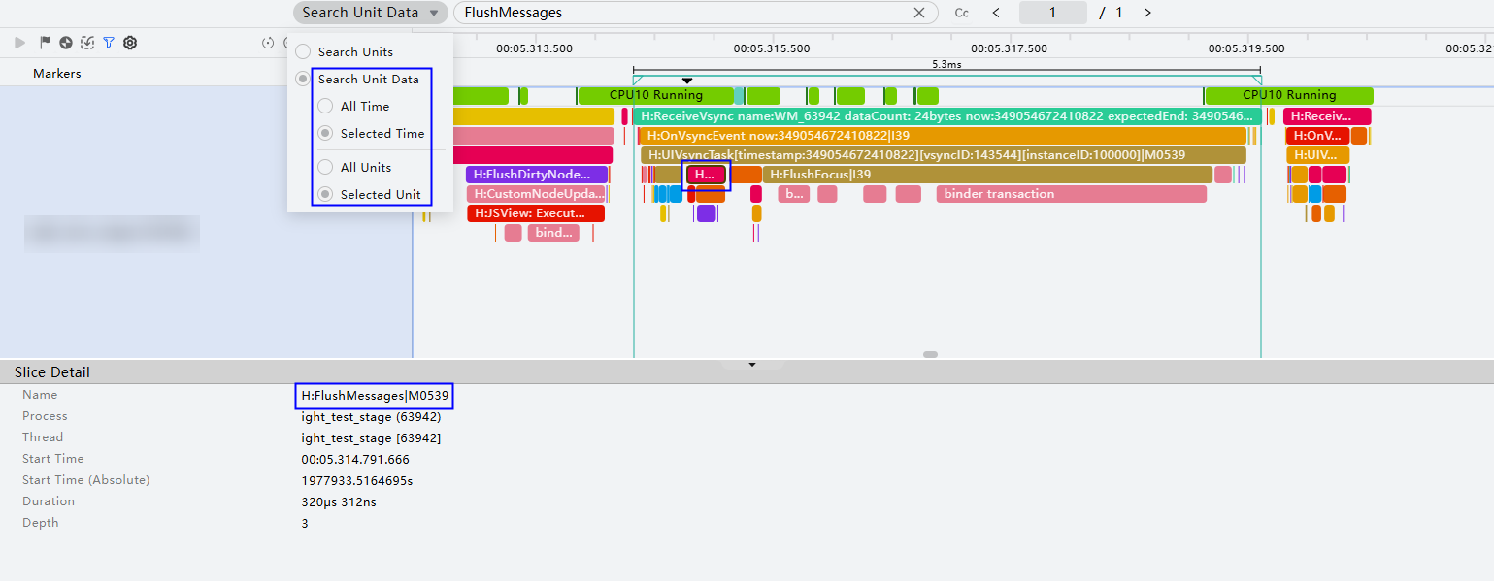The width and height of the screenshot is (1494, 581).
Task: Click the round add-mark icon beside the flag
Action: (66, 43)
